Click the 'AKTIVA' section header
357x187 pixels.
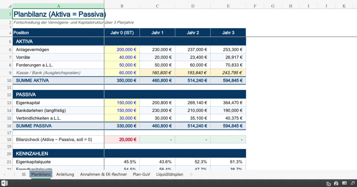58,41
